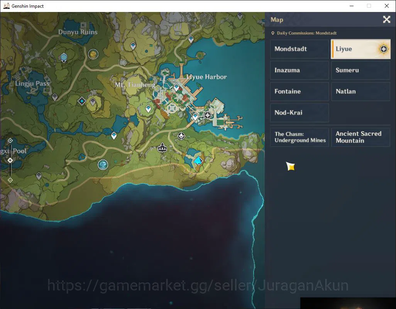Viewport: 396px width, 309px height.
Task: Open the Fontaine region map
Action: [x=300, y=92]
